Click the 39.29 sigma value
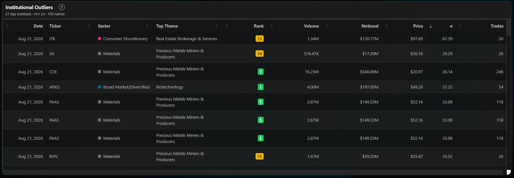 click(x=447, y=53)
